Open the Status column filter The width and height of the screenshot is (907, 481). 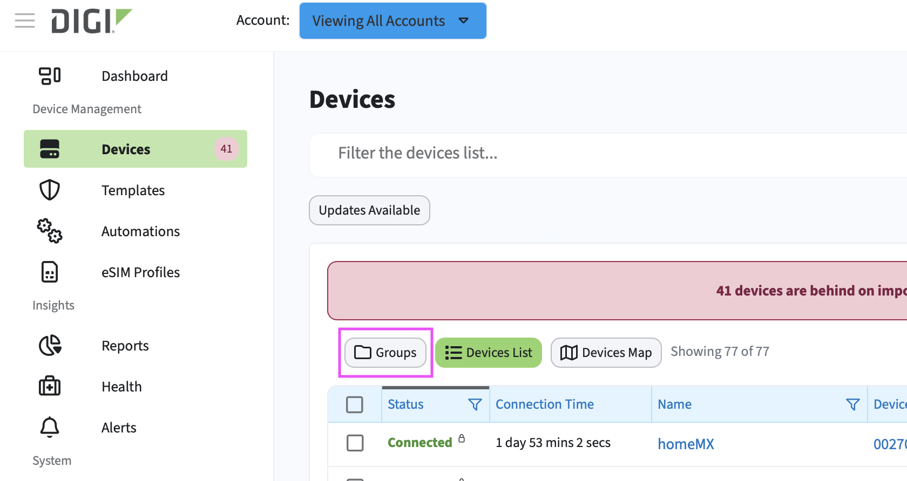[x=475, y=404]
